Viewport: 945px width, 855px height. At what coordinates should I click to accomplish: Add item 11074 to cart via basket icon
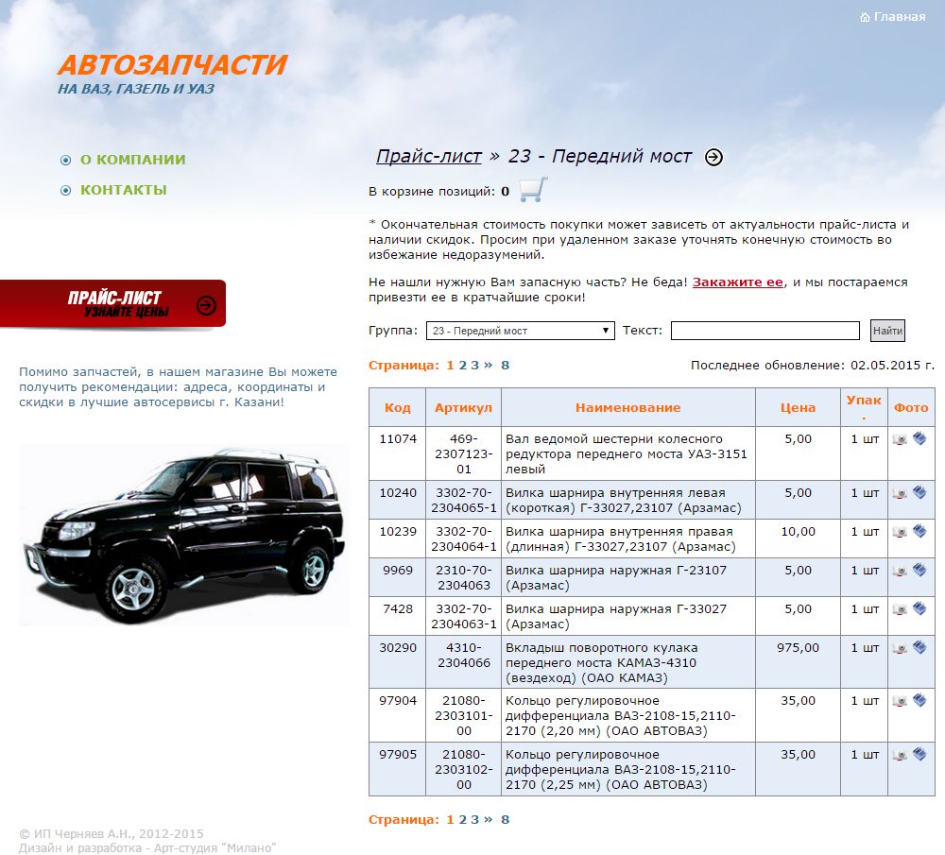[919, 439]
